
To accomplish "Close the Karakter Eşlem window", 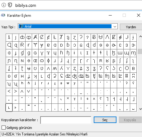I will [139, 15].
